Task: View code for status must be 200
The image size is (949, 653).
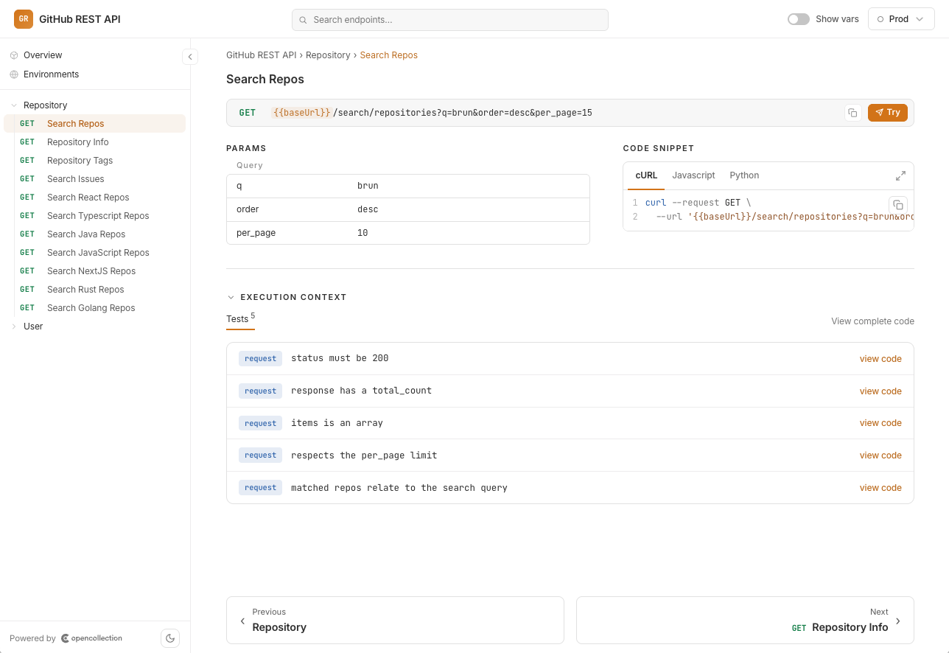Action: (880, 359)
